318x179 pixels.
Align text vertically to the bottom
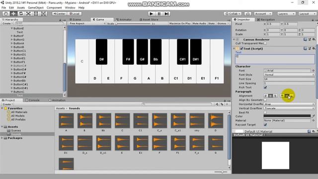point(292,96)
